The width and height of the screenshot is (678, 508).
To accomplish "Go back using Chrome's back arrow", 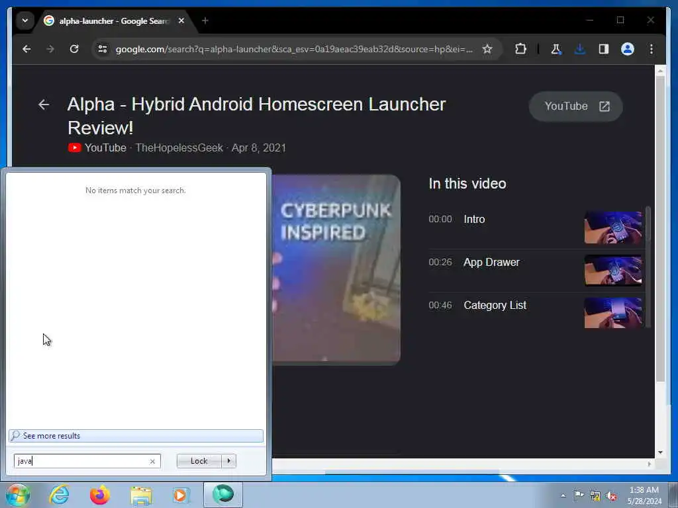I will tap(26, 49).
